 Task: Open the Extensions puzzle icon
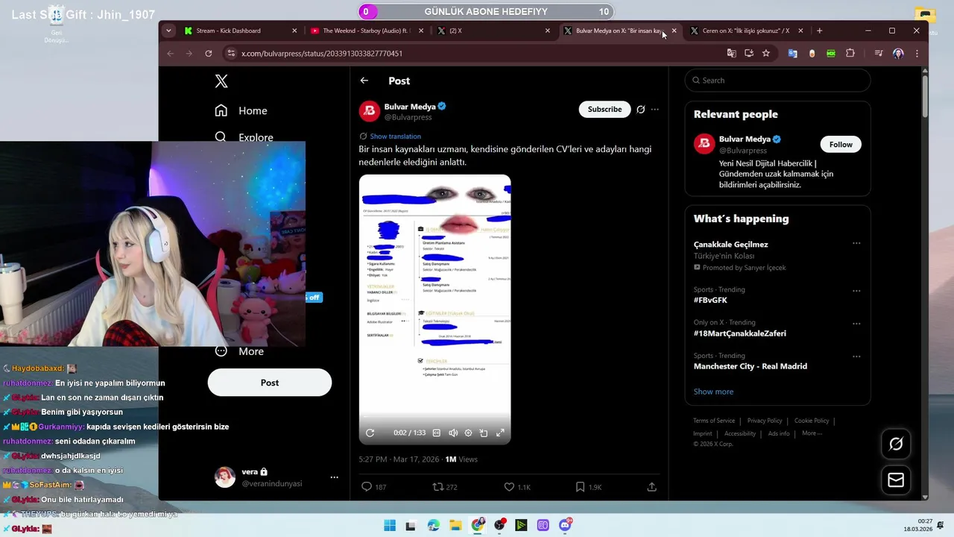(x=850, y=54)
